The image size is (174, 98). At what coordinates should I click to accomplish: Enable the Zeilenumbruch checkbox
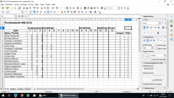156,45
